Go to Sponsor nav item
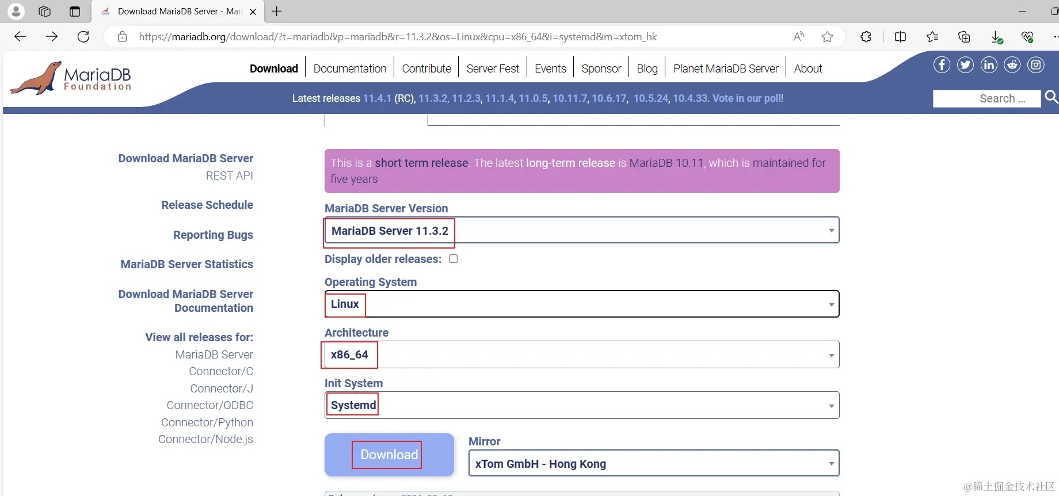 click(601, 68)
